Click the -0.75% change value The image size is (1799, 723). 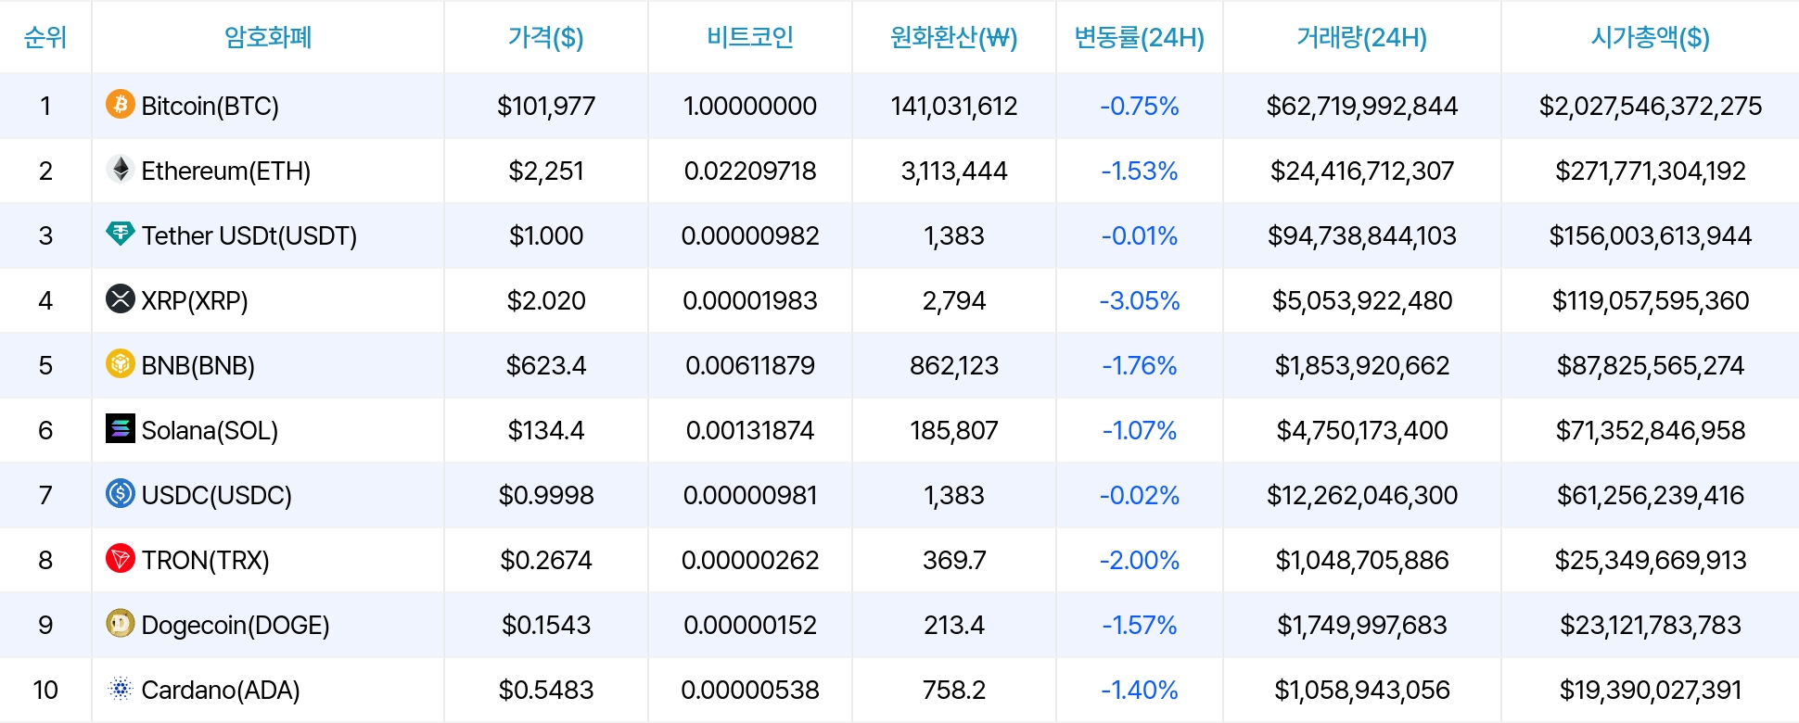[x=1140, y=106]
